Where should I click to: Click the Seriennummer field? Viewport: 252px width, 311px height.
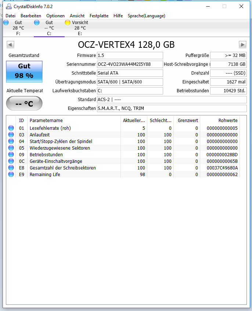130,64
